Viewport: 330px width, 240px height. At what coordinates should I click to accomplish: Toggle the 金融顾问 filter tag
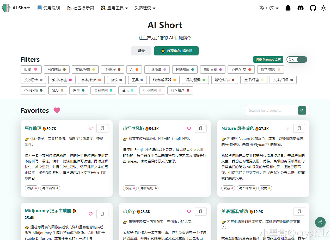point(103,90)
